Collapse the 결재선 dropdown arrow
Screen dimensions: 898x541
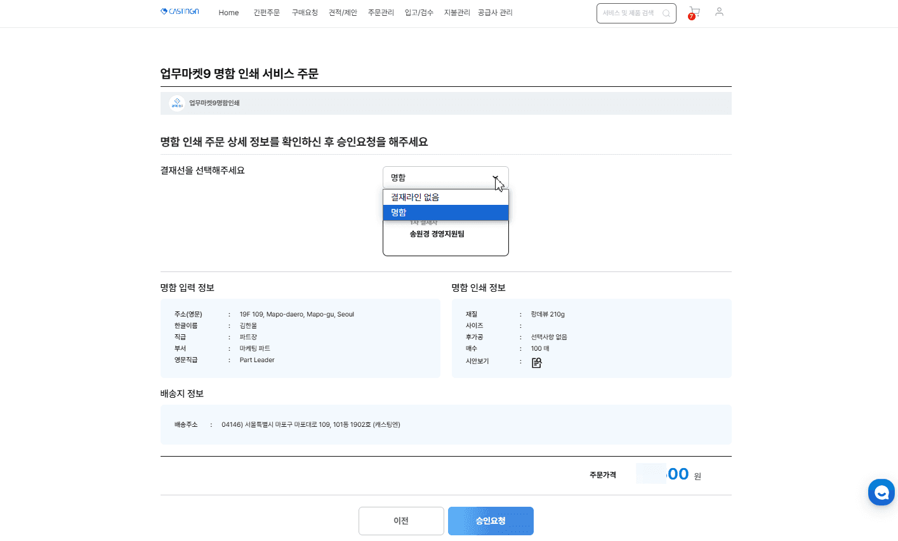[x=495, y=178]
